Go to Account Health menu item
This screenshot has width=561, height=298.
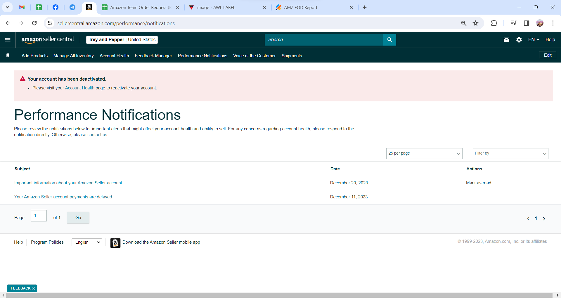tap(114, 56)
